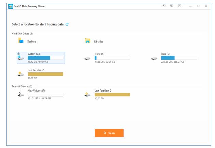
Task: Click the EaseUS app logo icon
Action: pos(11,6)
